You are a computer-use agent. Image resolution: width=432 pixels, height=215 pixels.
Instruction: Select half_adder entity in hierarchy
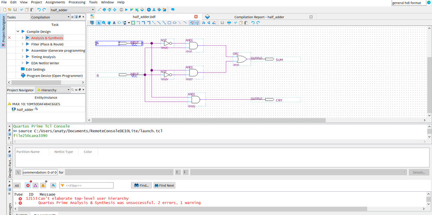tap(25, 110)
